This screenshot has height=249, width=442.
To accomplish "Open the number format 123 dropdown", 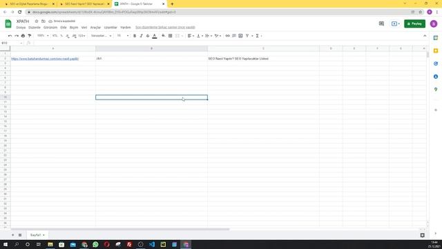I will (81, 36).
